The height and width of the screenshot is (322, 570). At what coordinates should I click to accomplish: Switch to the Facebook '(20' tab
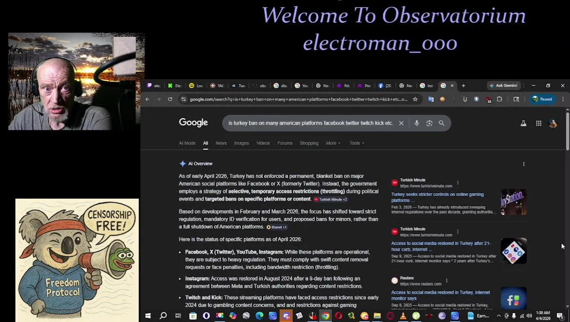coord(385,85)
